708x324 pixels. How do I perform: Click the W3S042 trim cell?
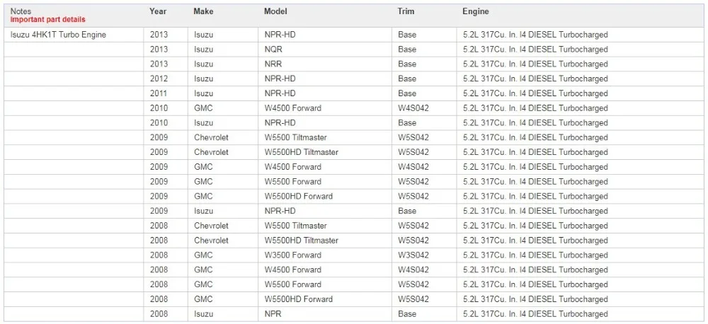coord(423,255)
